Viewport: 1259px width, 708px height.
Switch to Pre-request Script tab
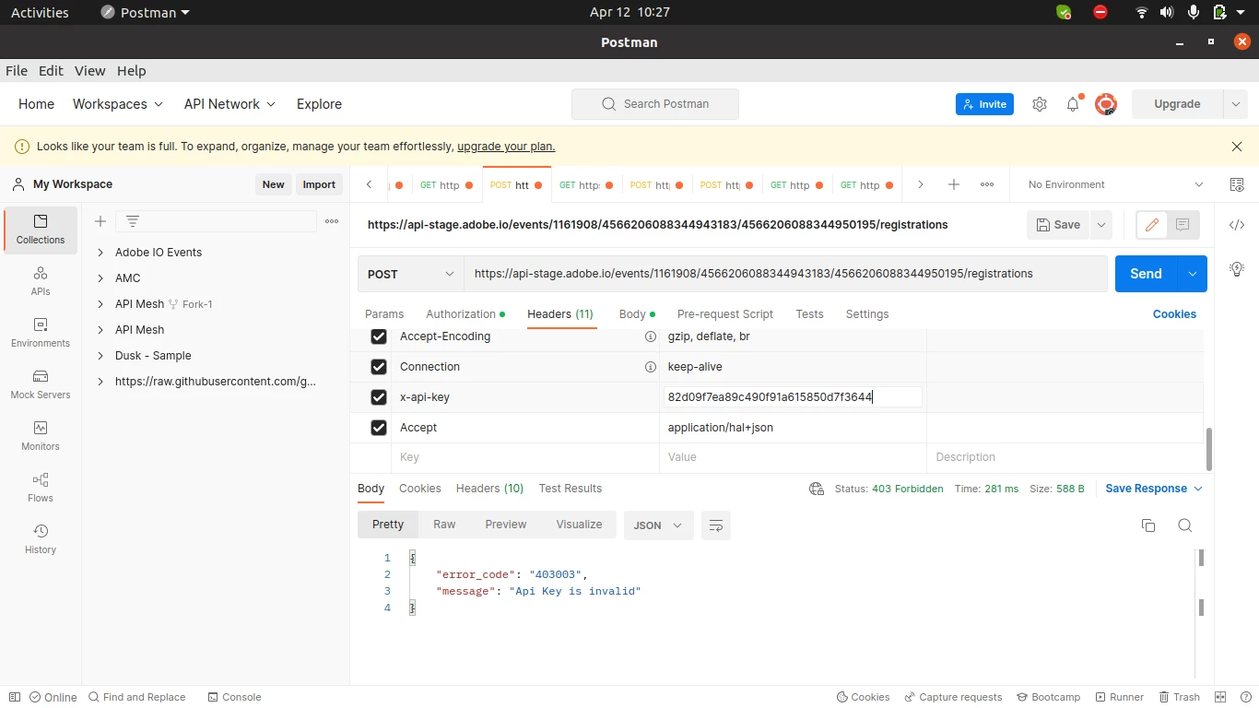(x=725, y=314)
